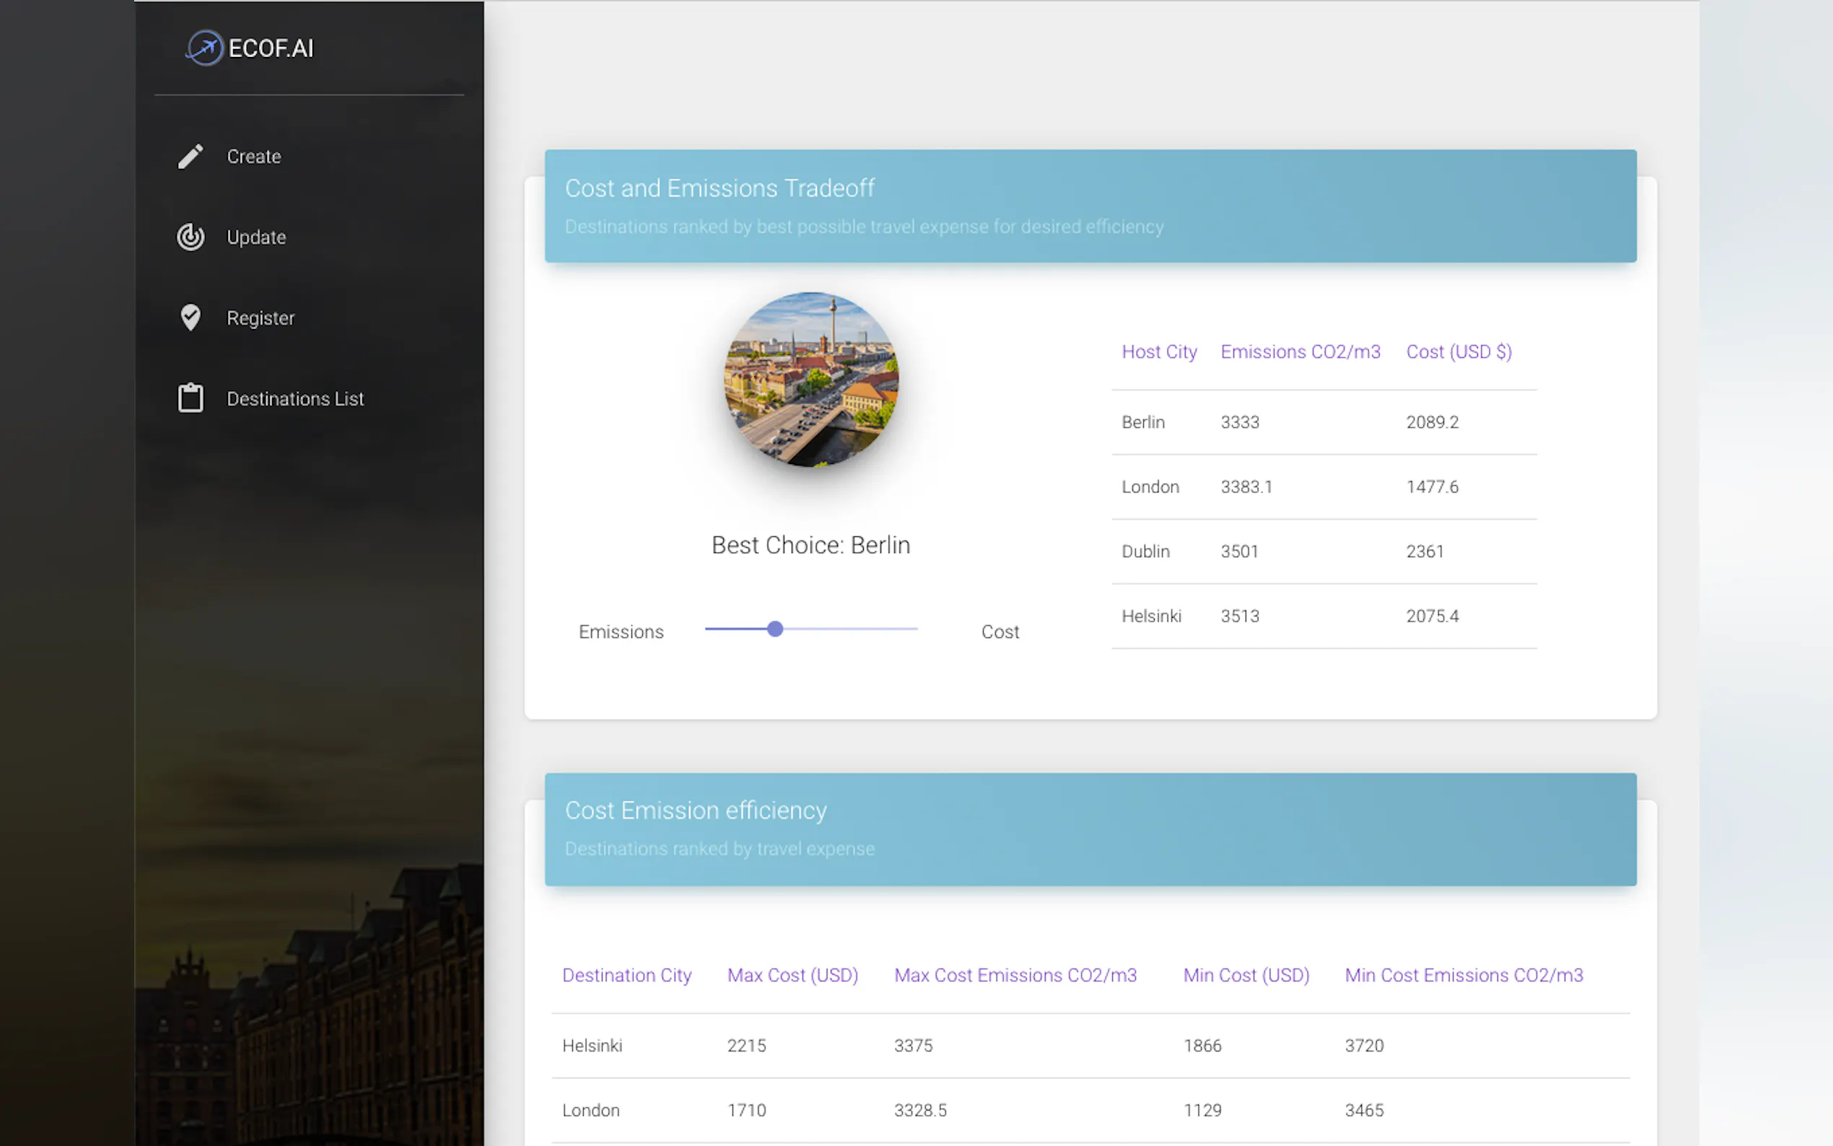The height and width of the screenshot is (1146, 1833).
Task: Select the Dublin row in tradeoff table
Action: pyautogui.click(x=1323, y=551)
